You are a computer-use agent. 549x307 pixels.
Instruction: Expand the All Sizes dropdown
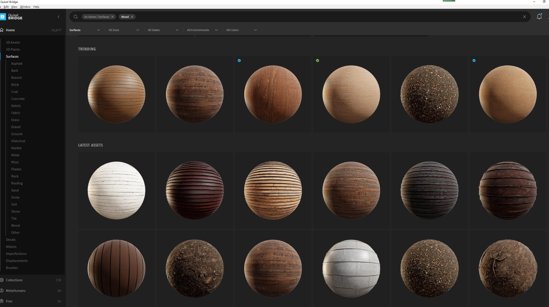coord(124,30)
